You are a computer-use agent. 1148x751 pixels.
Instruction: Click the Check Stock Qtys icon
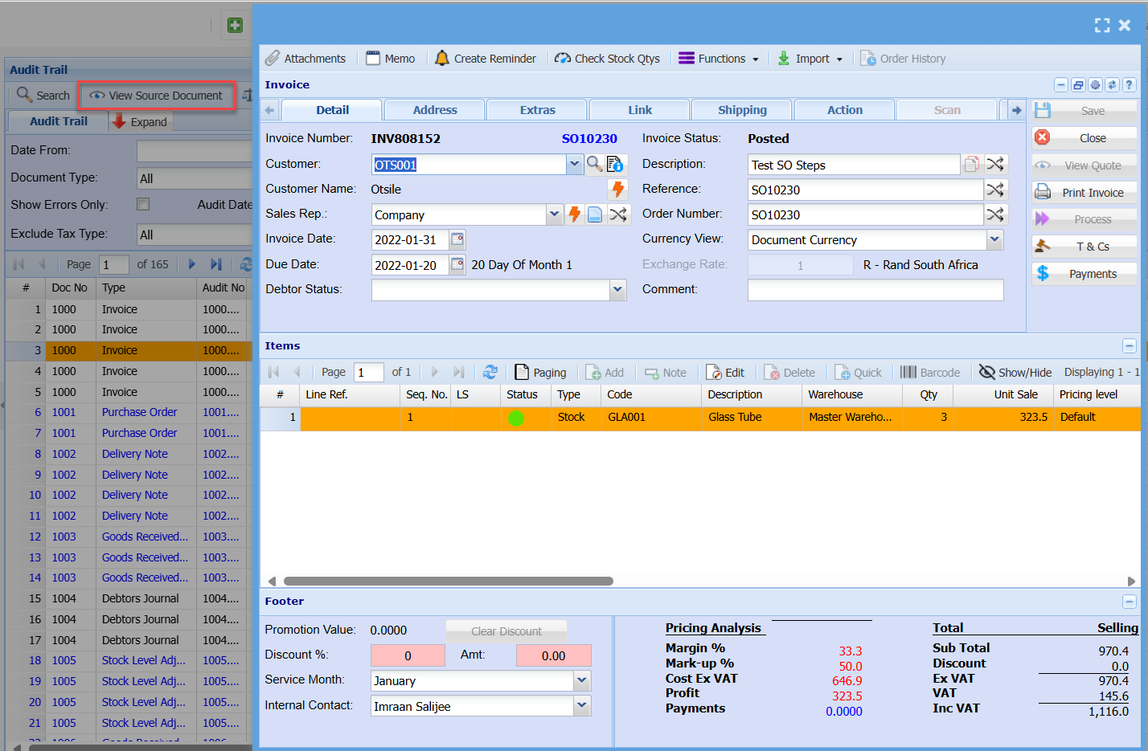563,58
